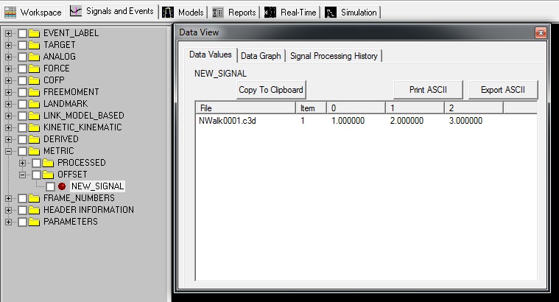Select NEW_SIGNAL in the tree
This screenshot has height=302, width=559.
[97, 186]
